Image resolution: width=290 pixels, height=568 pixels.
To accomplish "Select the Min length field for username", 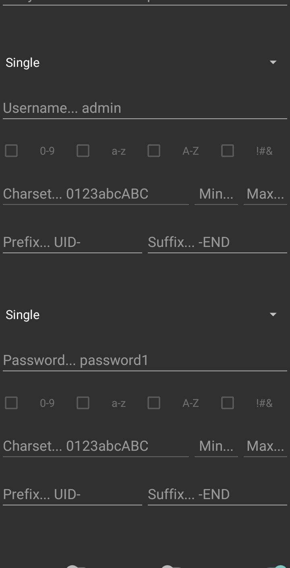I will pos(216,194).
